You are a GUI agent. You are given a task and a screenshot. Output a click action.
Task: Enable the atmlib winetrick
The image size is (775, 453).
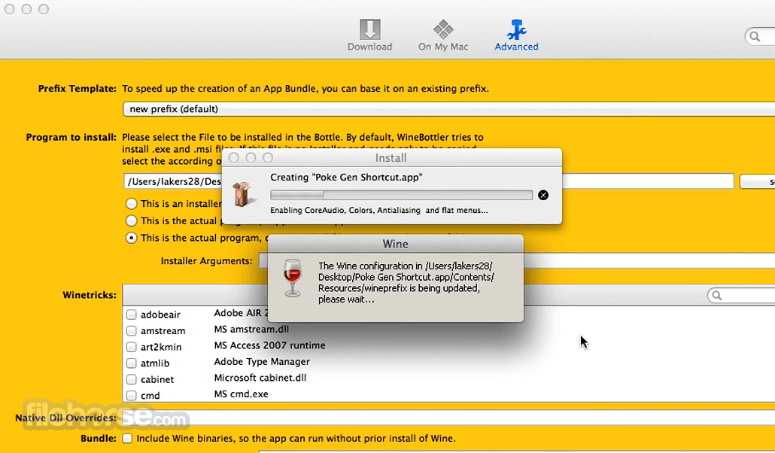(x=131, y=363)
